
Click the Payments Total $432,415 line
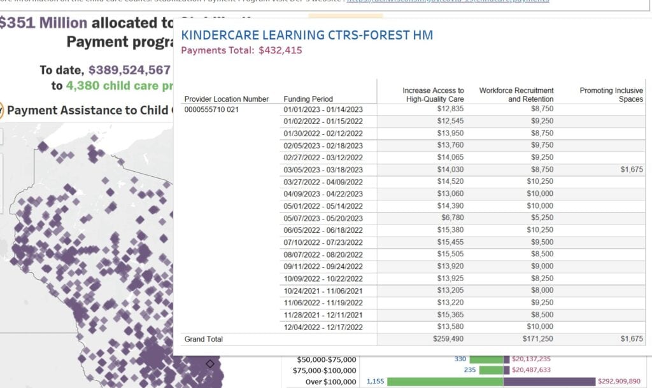coord(241,50)
